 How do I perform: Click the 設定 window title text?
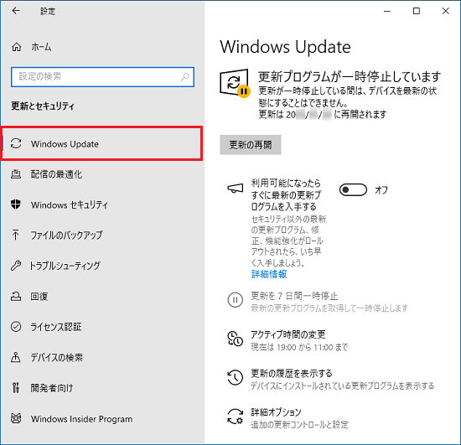(x=48, y=11)
